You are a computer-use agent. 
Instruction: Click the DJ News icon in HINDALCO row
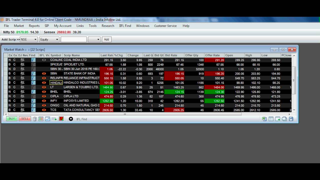[x=22, y=82]
